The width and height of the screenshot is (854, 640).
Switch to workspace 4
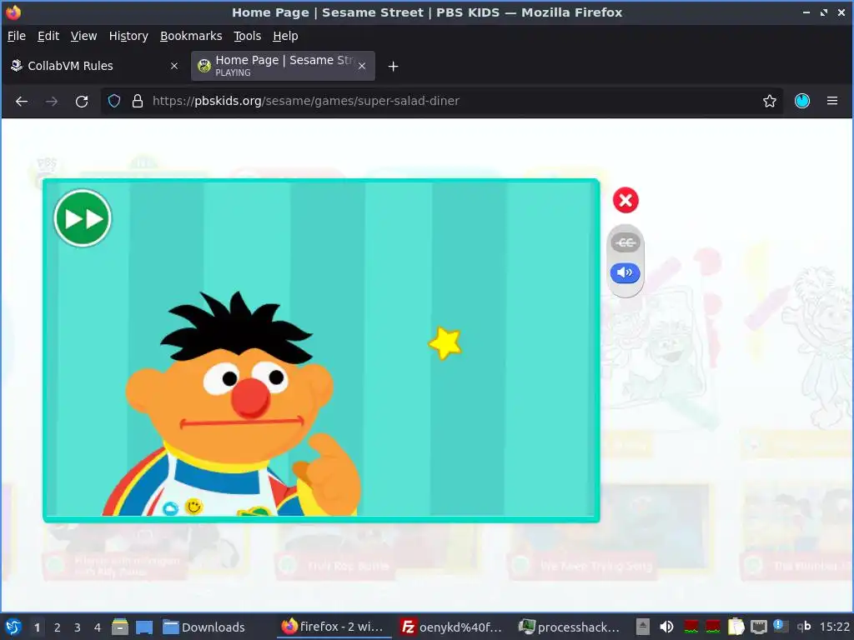tap(98, 627)
